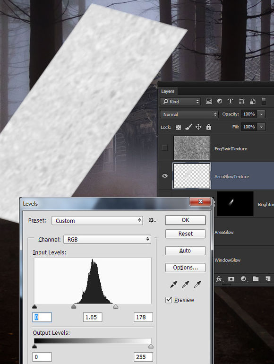Viewport: 274px width, 364px height.
Task: Click the adjustment layer filter icon
Action: tap(220, 101)
